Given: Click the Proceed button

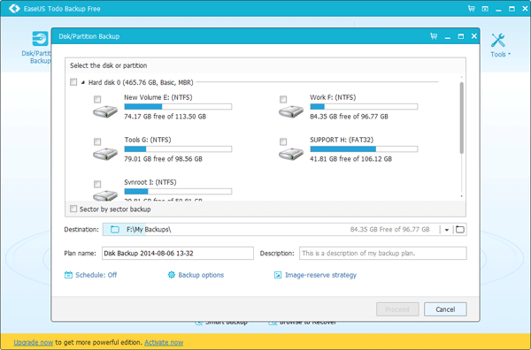Looking at the screenshot, I should tap(397, 309).
